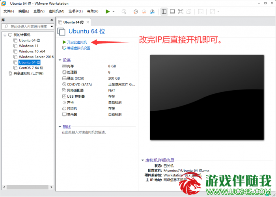Open the 文件(F) menu
This screenshot has width=276, height=197.
pyautogui.click(x=9, y=11)
